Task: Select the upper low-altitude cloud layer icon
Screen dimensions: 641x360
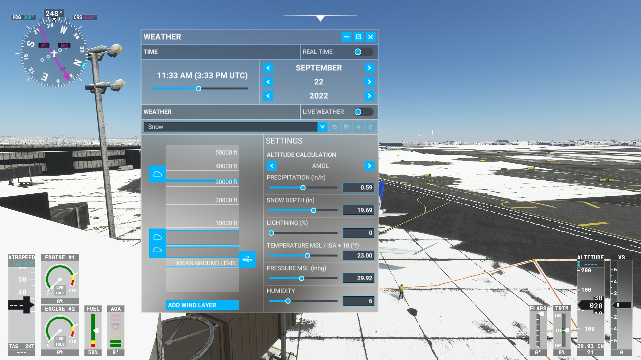Action: pos(157,237)
